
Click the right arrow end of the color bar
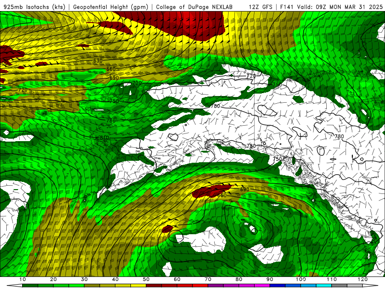tap(370, 286)
